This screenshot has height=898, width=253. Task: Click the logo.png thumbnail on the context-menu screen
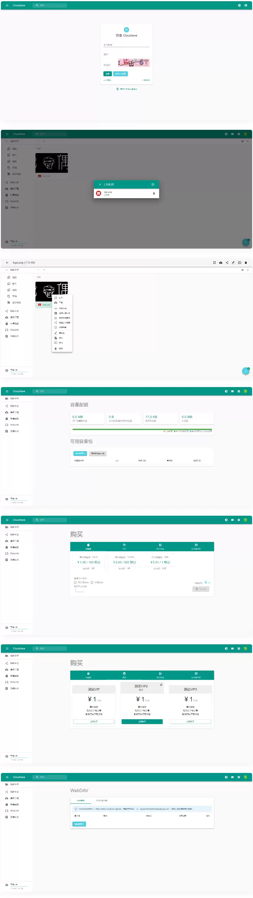tap(52, 292)
